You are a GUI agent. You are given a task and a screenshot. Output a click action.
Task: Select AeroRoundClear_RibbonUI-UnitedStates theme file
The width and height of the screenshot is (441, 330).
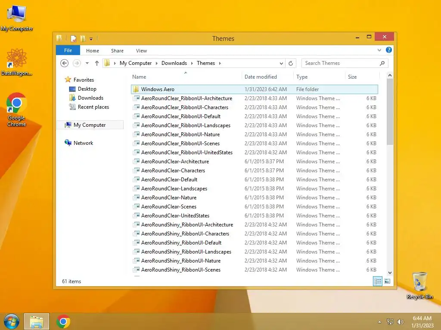pos(254,153)
